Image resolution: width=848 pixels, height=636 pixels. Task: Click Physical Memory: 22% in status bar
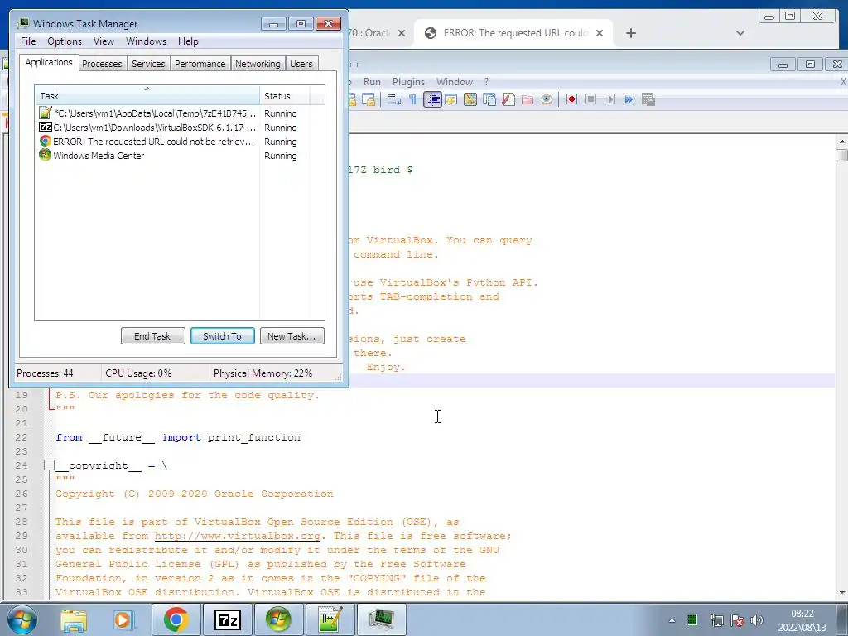(263, 373)
